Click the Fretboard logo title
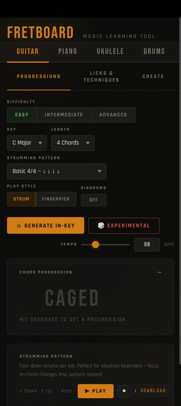Image resolution: width=181 pixels, height=406 pixels. tap(40, 33)
